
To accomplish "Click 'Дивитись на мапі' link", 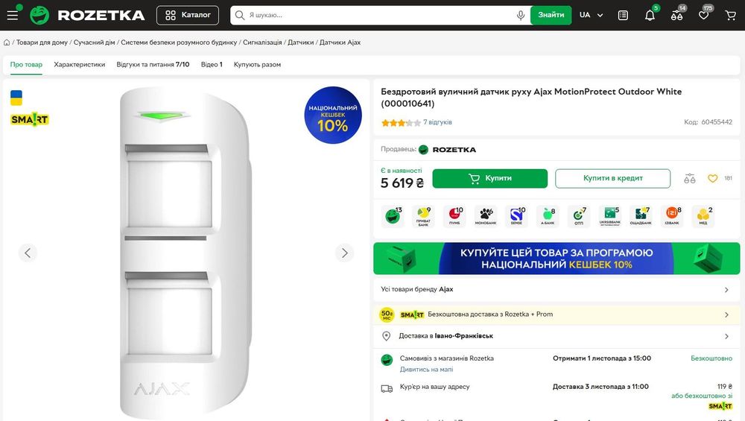I will [426, 370].
